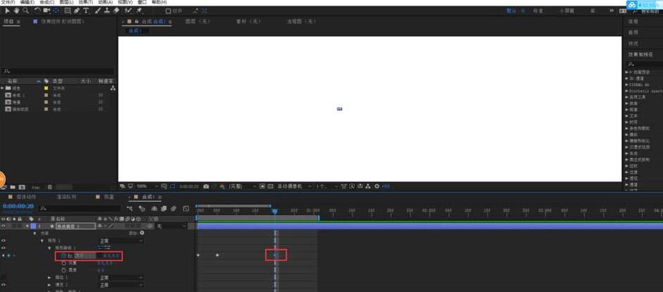This screenshot has height=292, width=663.
Task: Open the 合成(C) menu
Action: 47,2
